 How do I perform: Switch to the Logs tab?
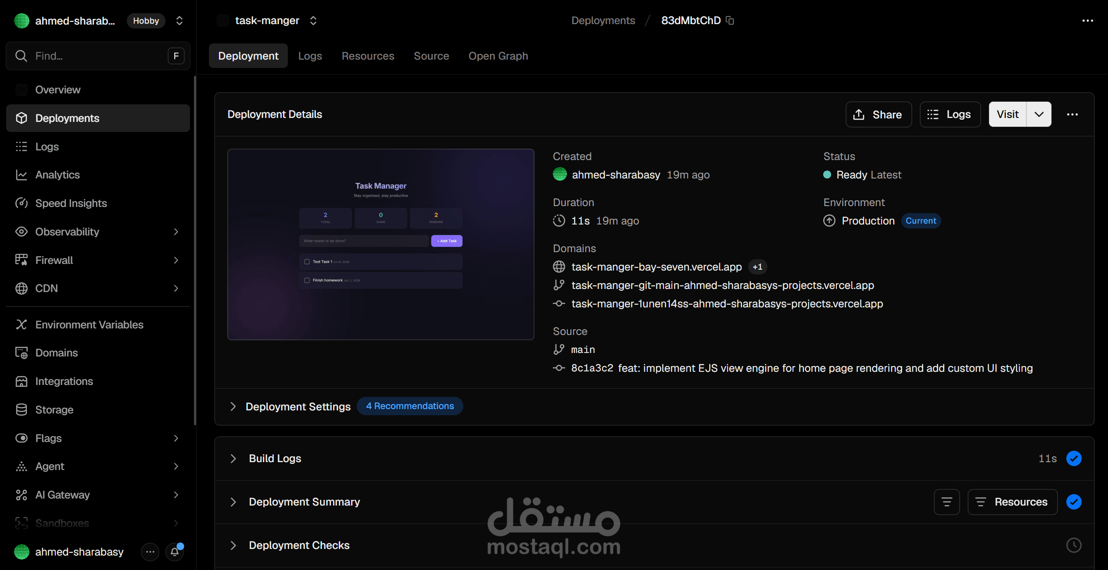tap(310, 56)
